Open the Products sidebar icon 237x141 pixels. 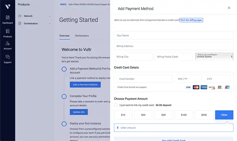pyautogui.click(x=8, y=31)
